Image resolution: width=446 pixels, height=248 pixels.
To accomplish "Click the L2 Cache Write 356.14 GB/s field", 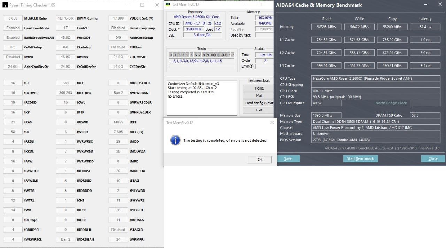I will [359, 53].
